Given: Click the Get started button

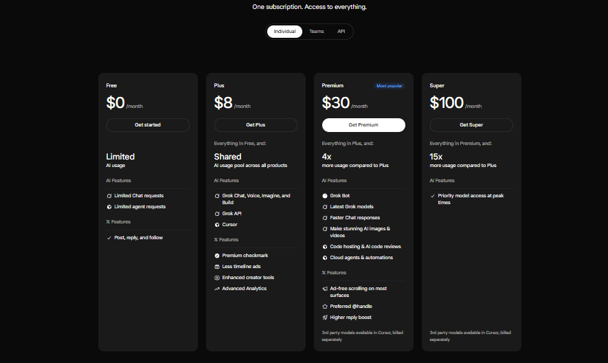Looking at the screenshot, I should click(148, 125).
